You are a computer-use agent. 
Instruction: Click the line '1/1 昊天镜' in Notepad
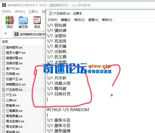(x=57, y=47)
